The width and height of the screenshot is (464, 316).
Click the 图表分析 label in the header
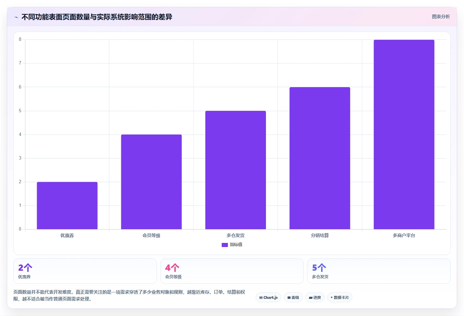pos(441,16)
